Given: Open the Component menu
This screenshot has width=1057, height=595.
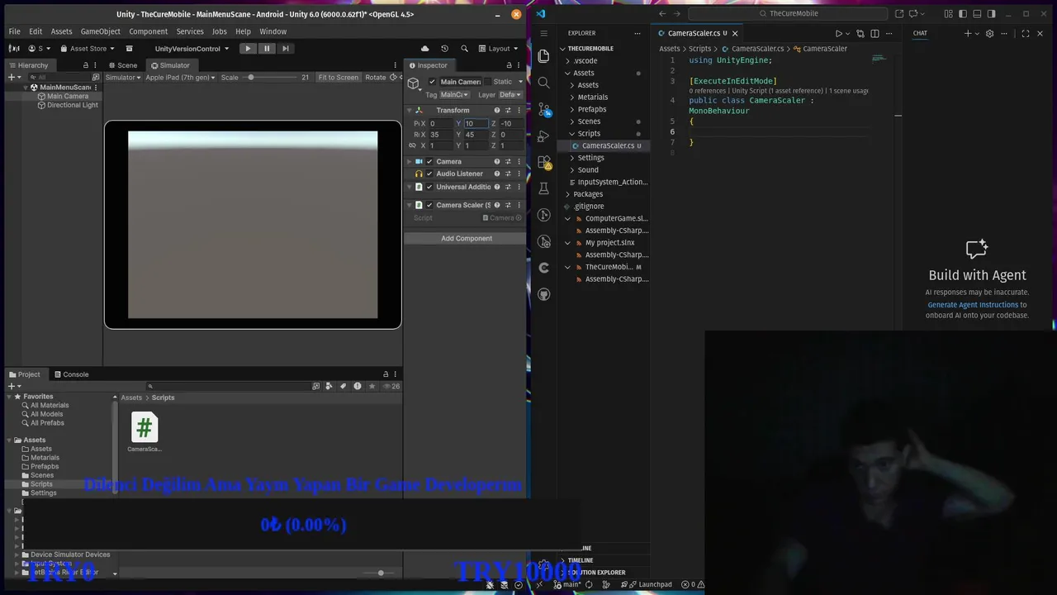Looking at the screenshot, I should click(149, 31).
